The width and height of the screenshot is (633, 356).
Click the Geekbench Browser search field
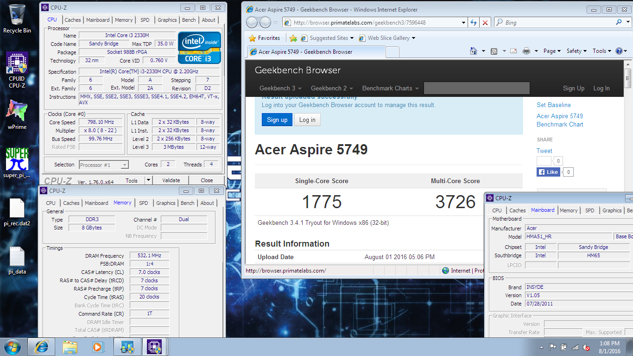coord(476,88)
